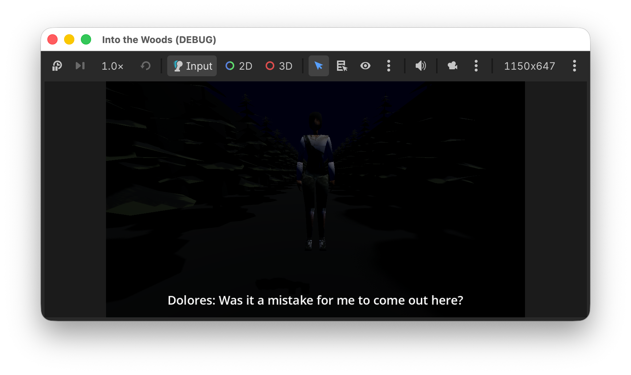Mute the game audio
Image resolution: width=631 pixels, height=375 pixels.
click(421, 66)
